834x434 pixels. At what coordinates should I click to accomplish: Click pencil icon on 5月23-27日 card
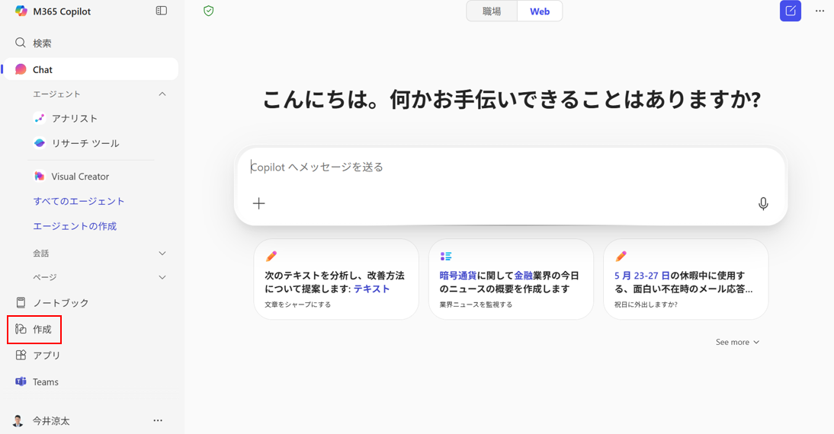point(621,256)
